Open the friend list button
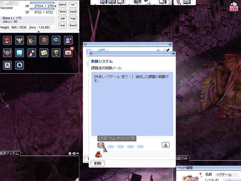 (73, 26)
